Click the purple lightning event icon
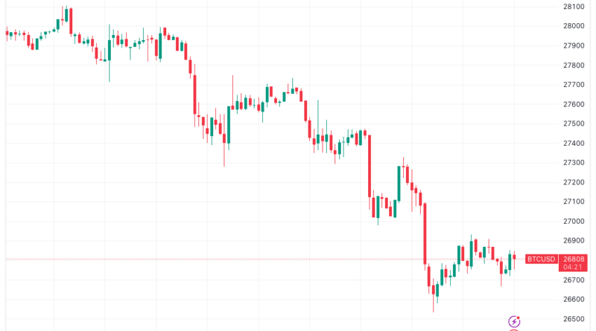The width and height of the screenshot is (596, 331). point(513,321)
